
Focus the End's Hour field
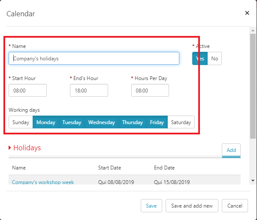pos(89,90)
